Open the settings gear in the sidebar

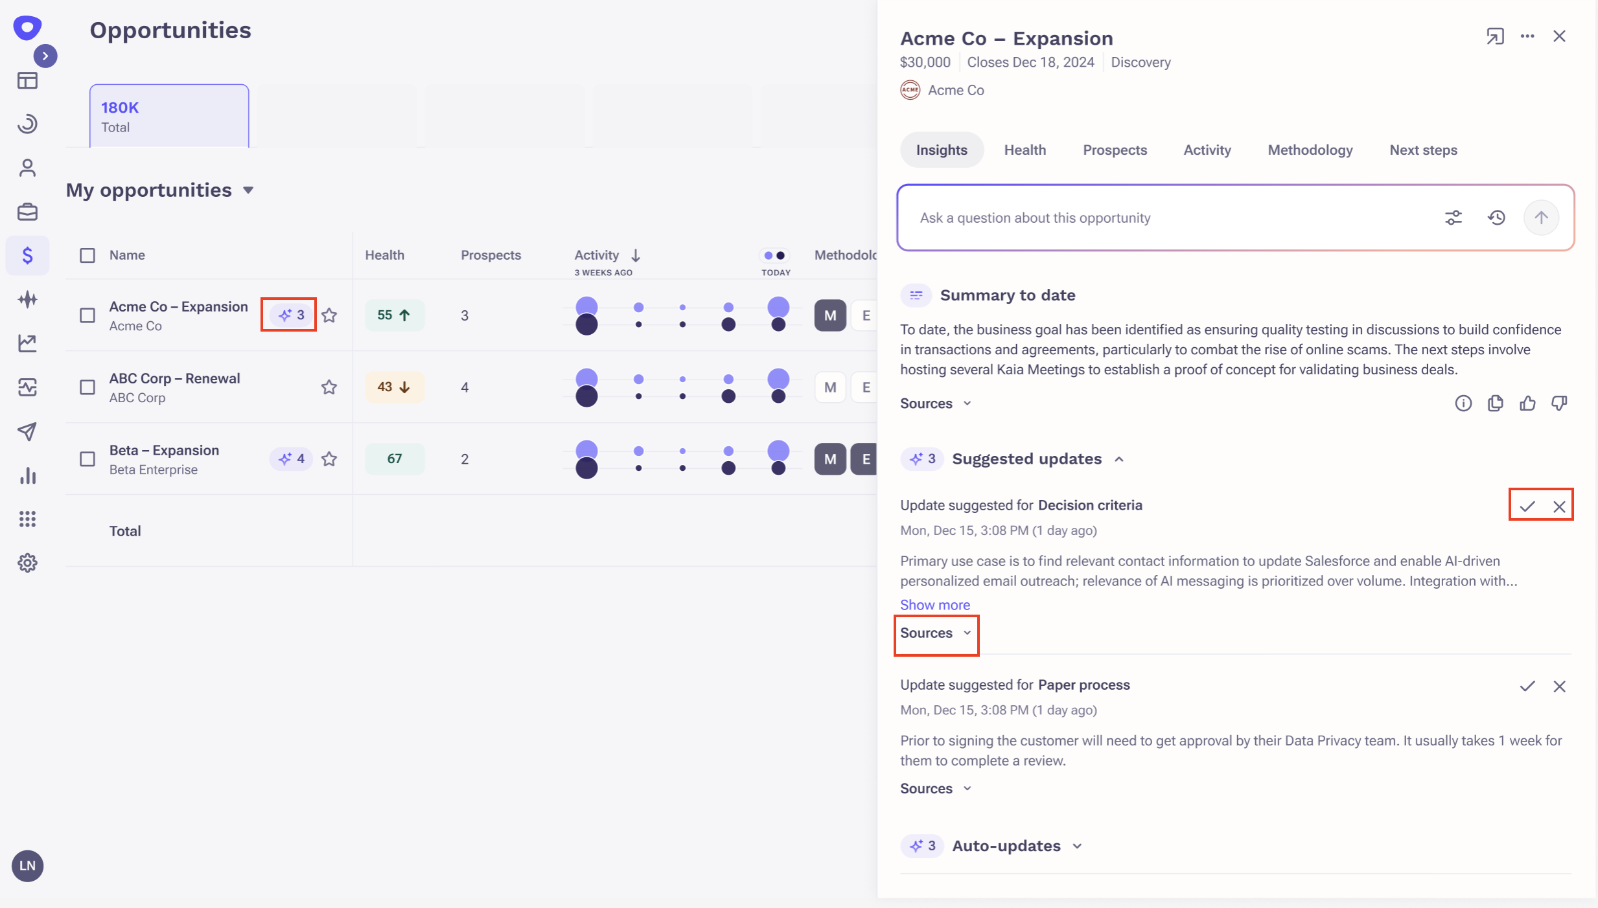click(27, 563)
